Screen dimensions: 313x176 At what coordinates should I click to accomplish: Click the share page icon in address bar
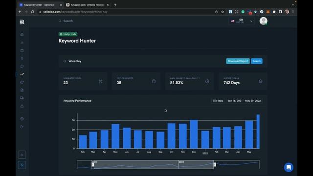tap(216, 12)
